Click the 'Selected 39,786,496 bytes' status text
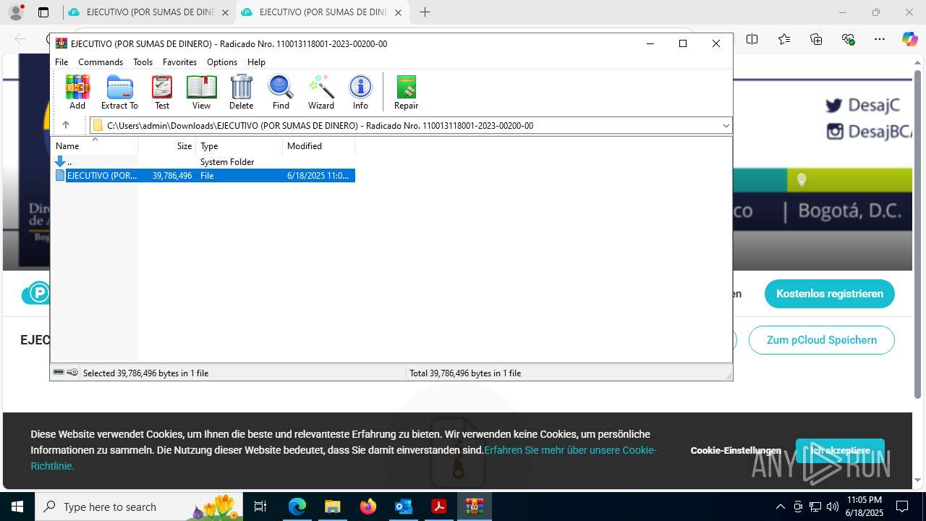This screenshot has width=926, height=521. (x=145, y=373)
